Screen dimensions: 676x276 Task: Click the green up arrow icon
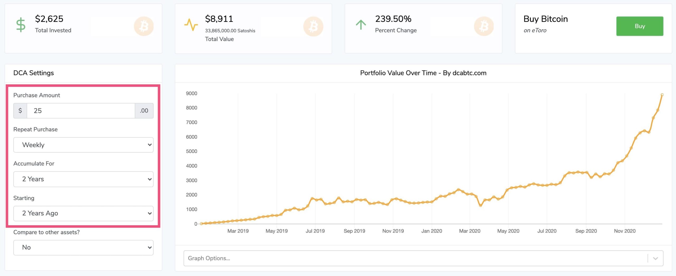point(361,25)
